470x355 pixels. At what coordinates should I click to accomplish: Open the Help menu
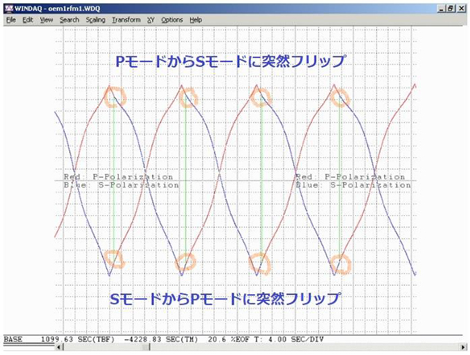[196, 20]
